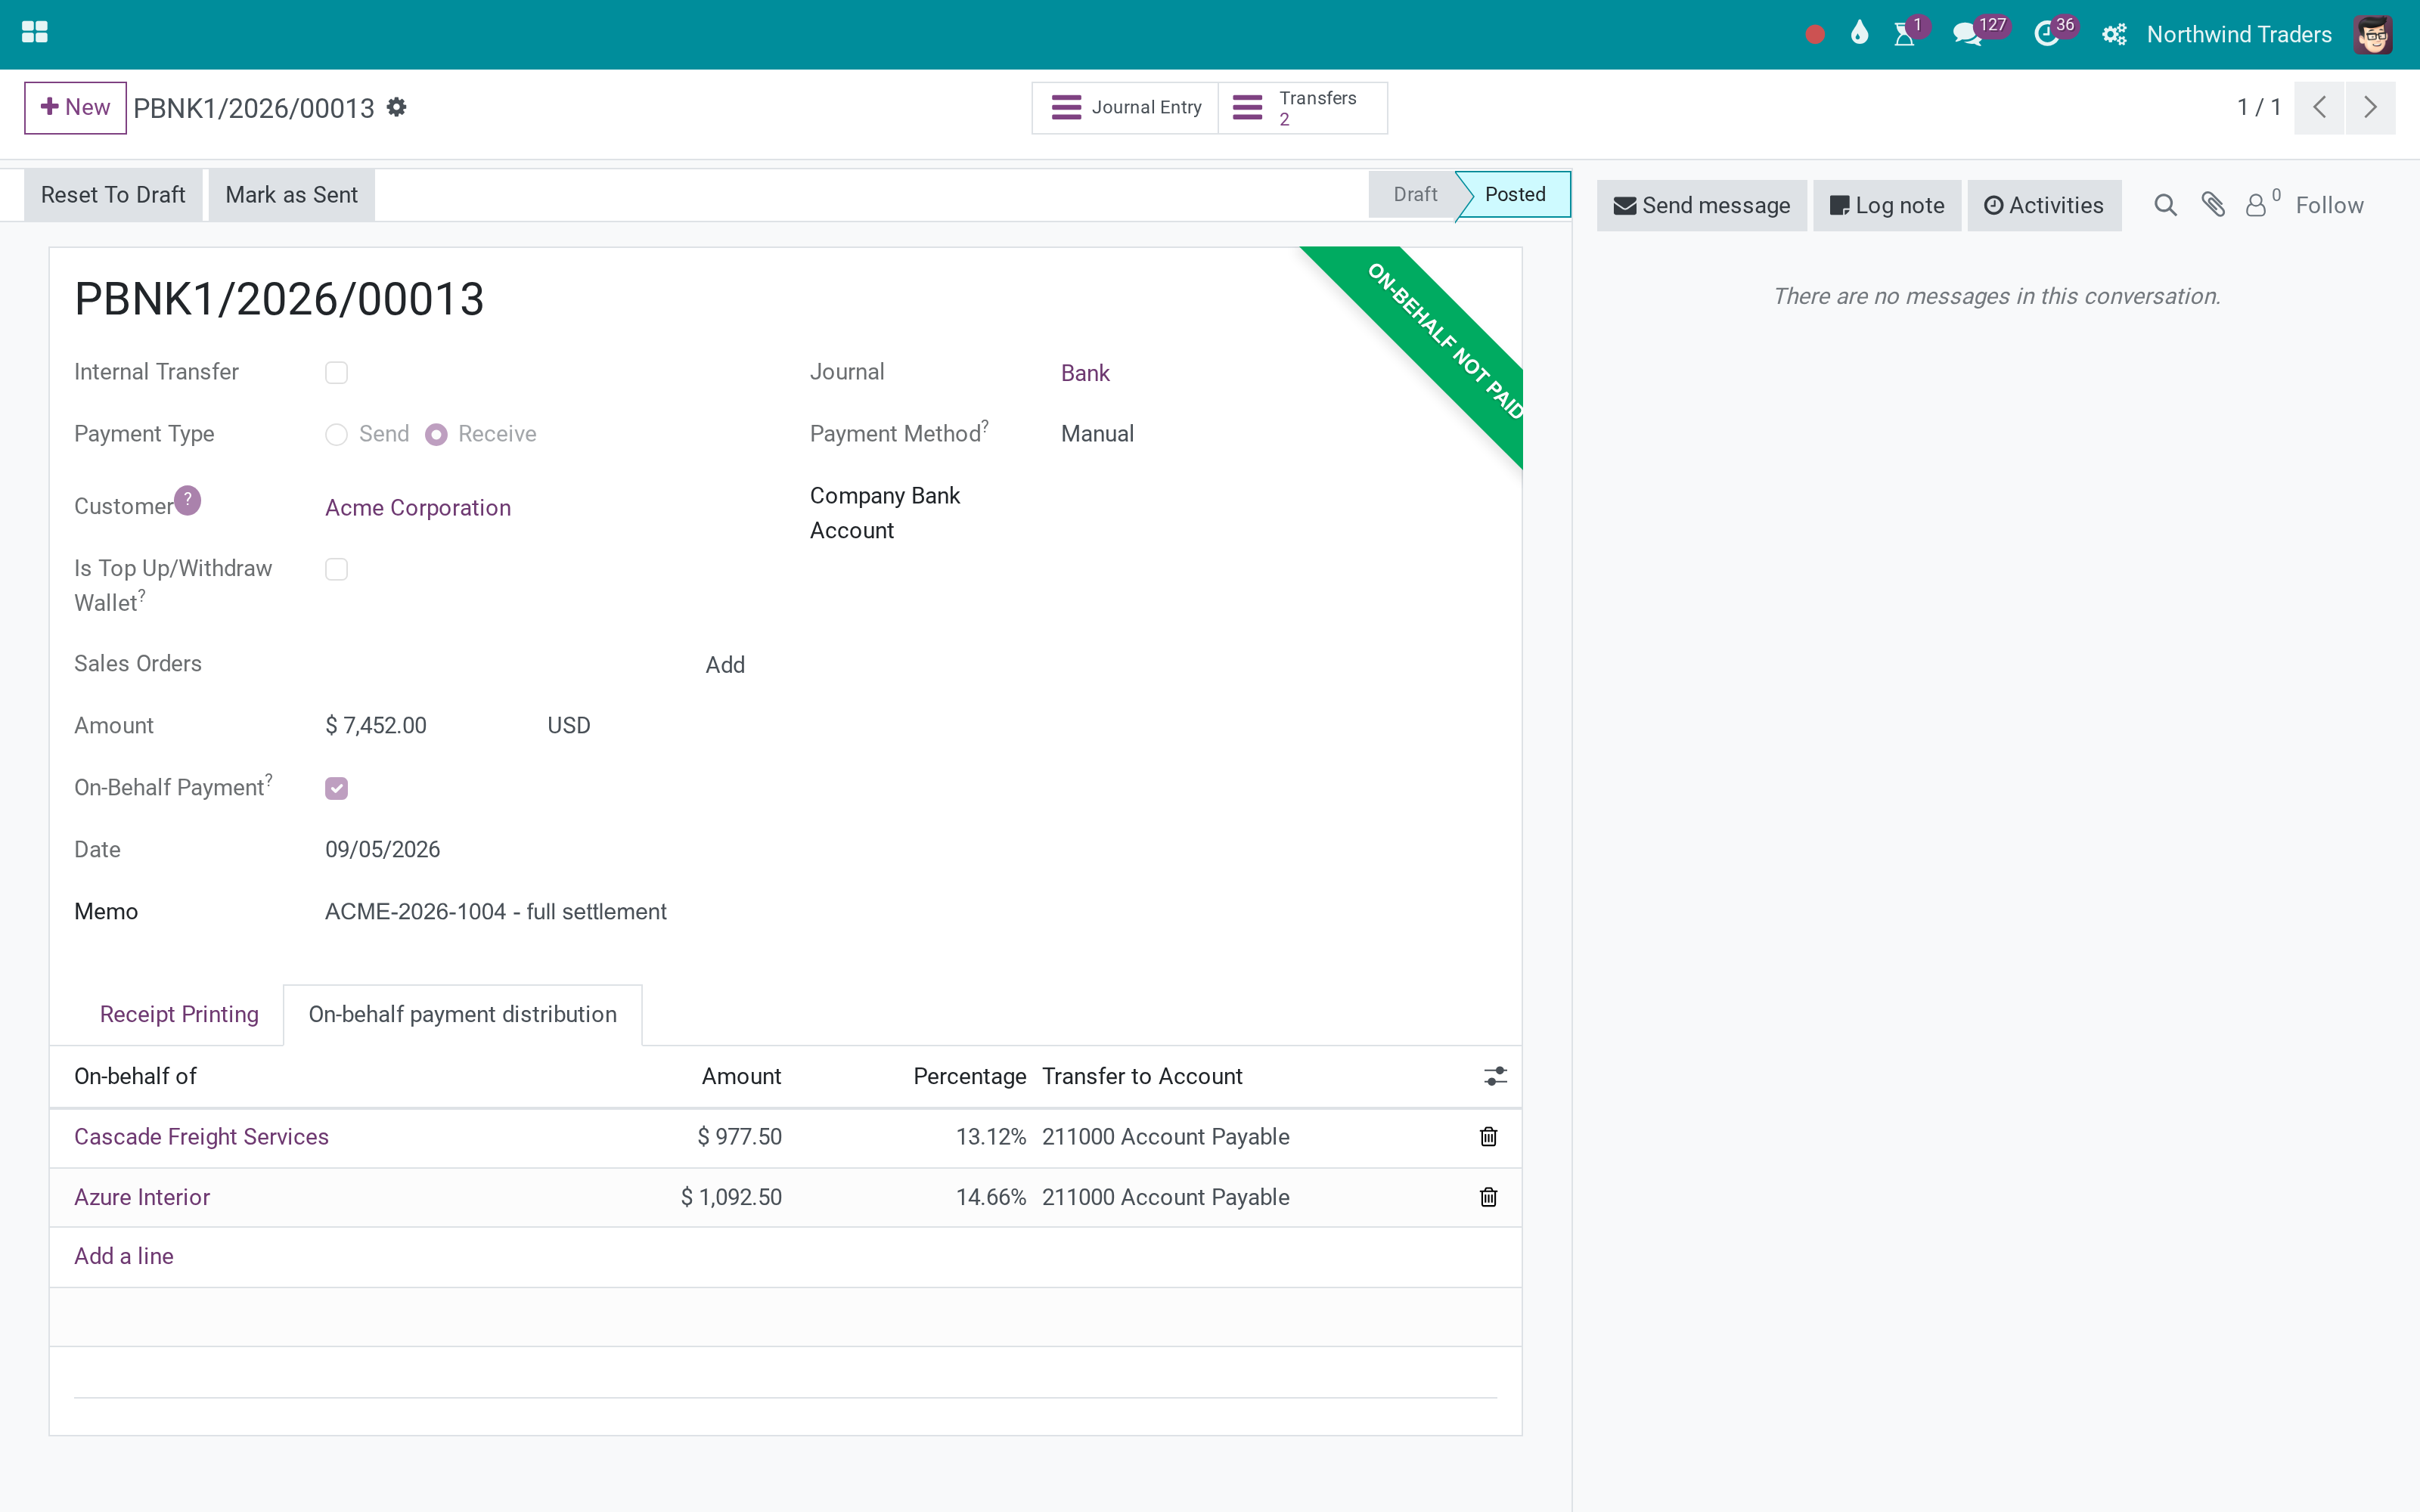Delete Azure Interior distribution line
2420x1512 pixels.
click(1488, 1197)
